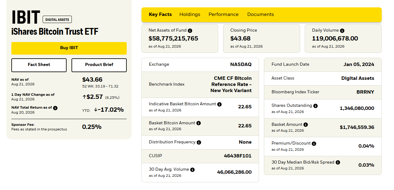Open Distribution Frequency info icon
The width and height of the screenshot is (394, 190).
pos(199,142)
